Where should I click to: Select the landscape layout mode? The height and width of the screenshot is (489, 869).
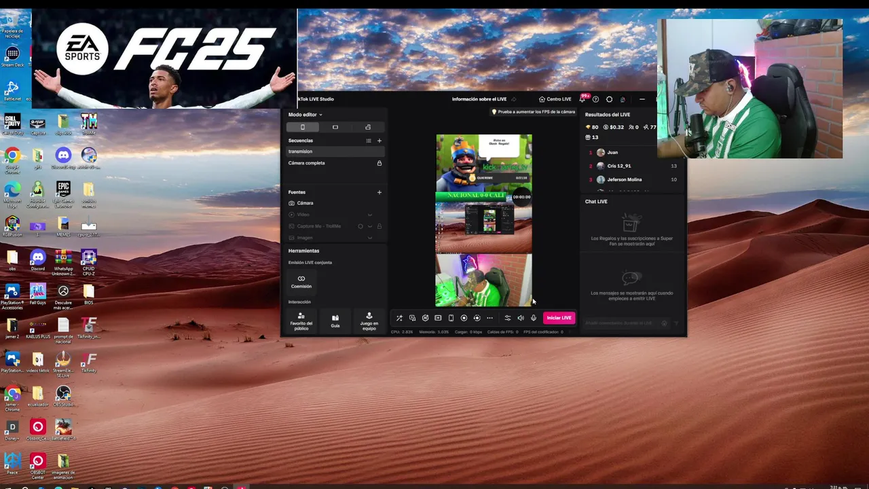pos(335,127)
